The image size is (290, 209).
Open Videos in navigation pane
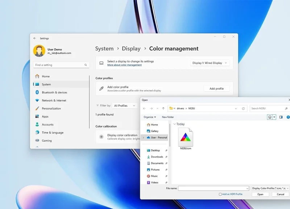click(x=154, y=183)
